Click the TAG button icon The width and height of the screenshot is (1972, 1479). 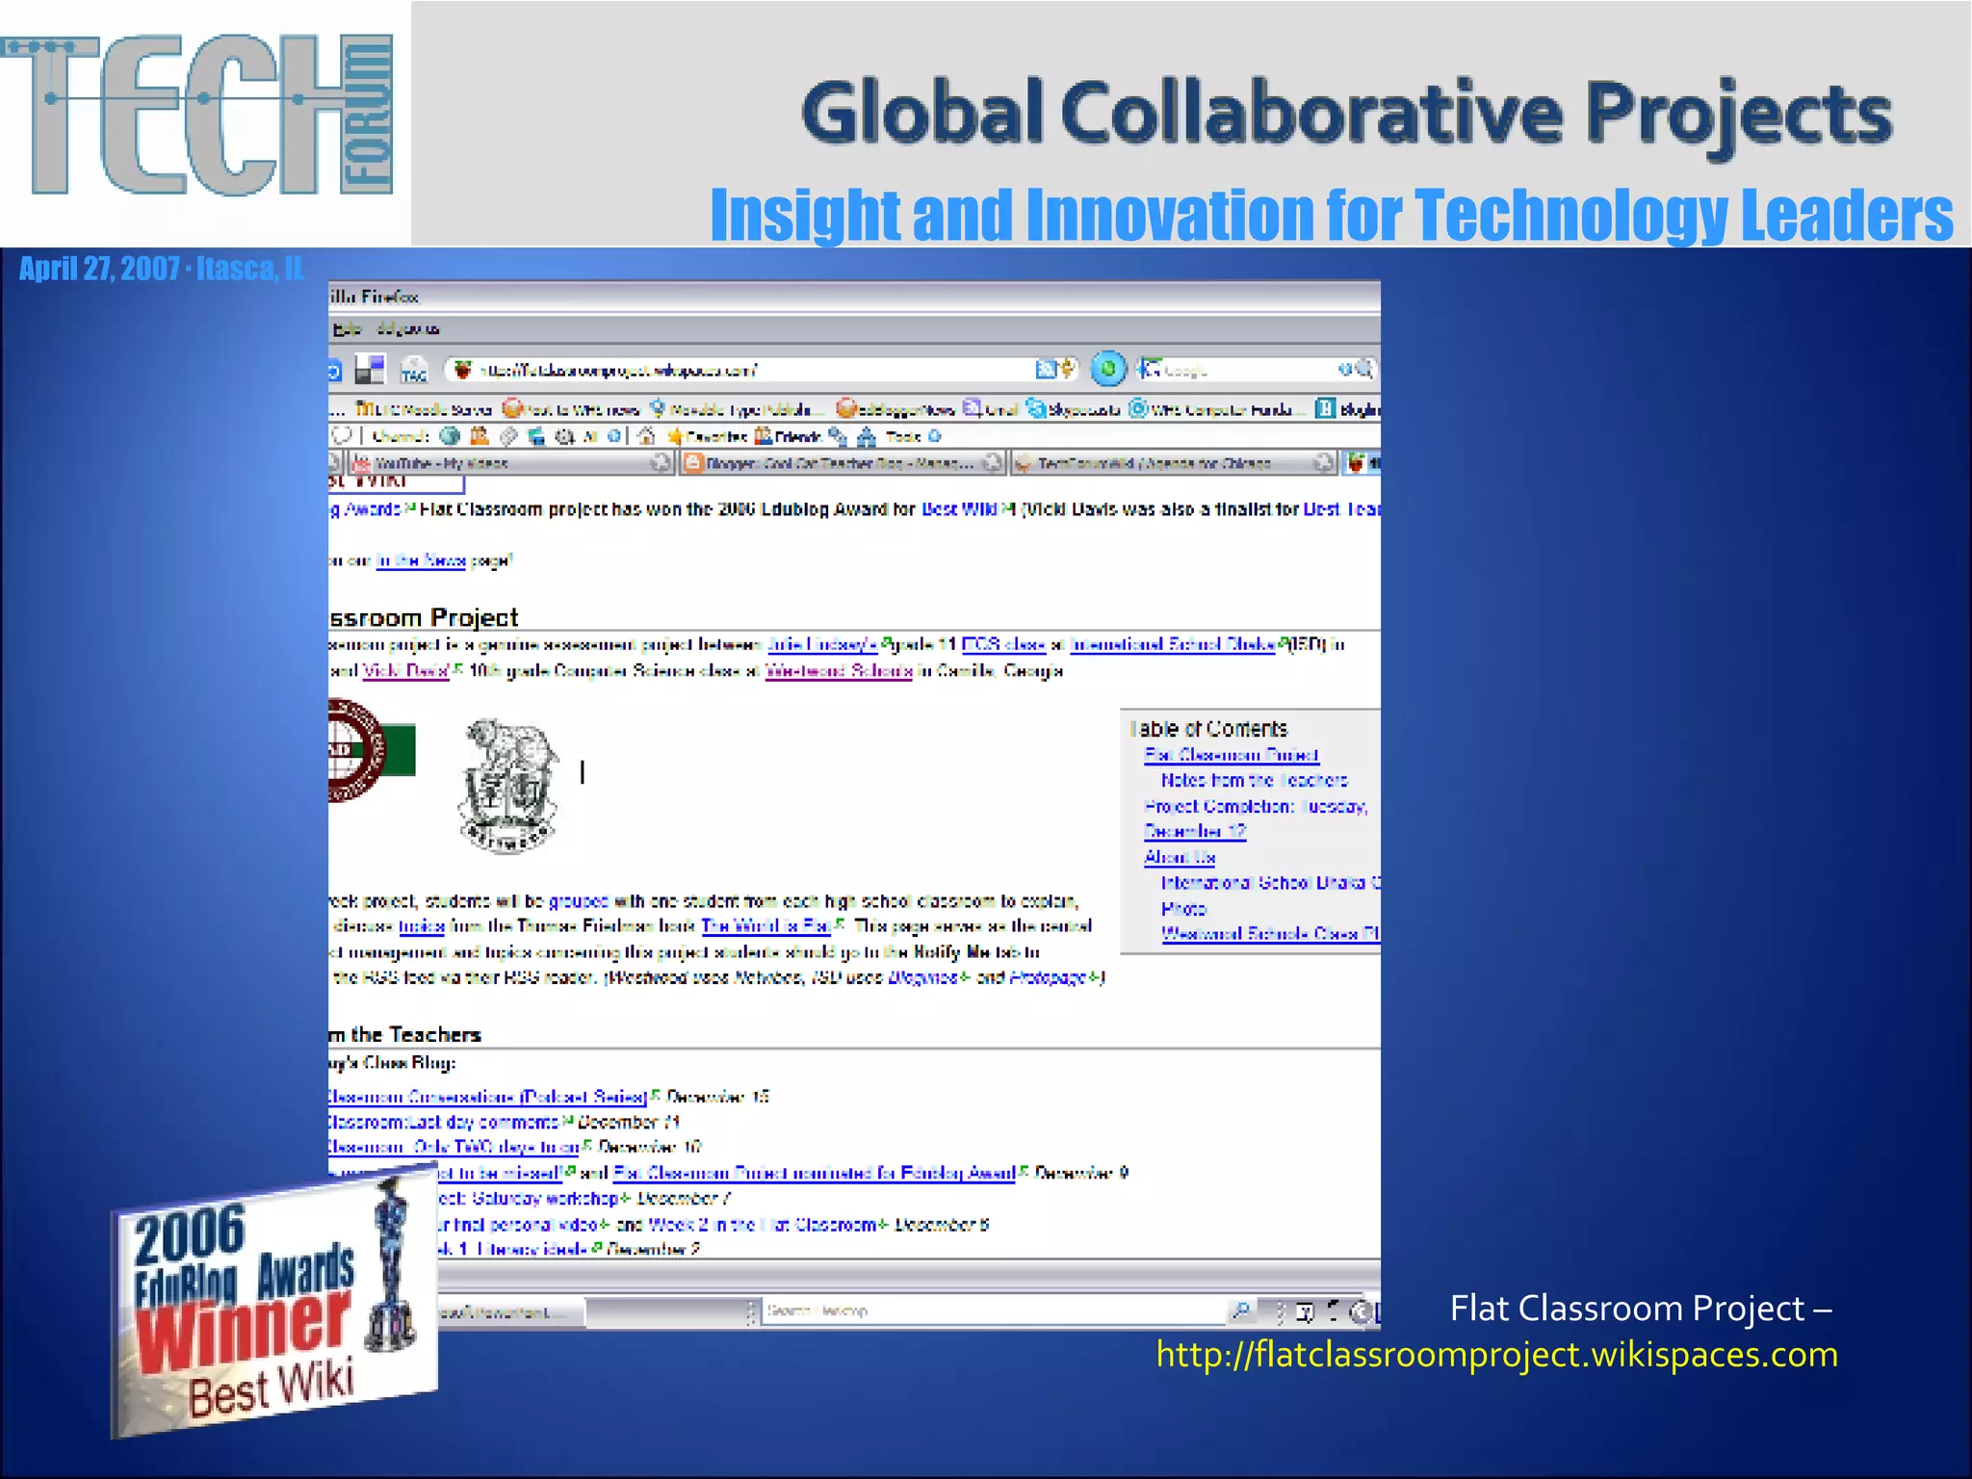(x=414, y=370)
